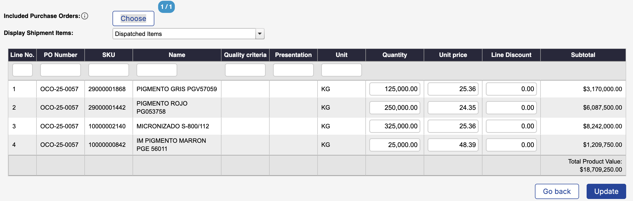Image resolution: width=633 pixels, height=201 pixels.
Task: Focus the PO Number filter box
Action: [x=60, y=70]
